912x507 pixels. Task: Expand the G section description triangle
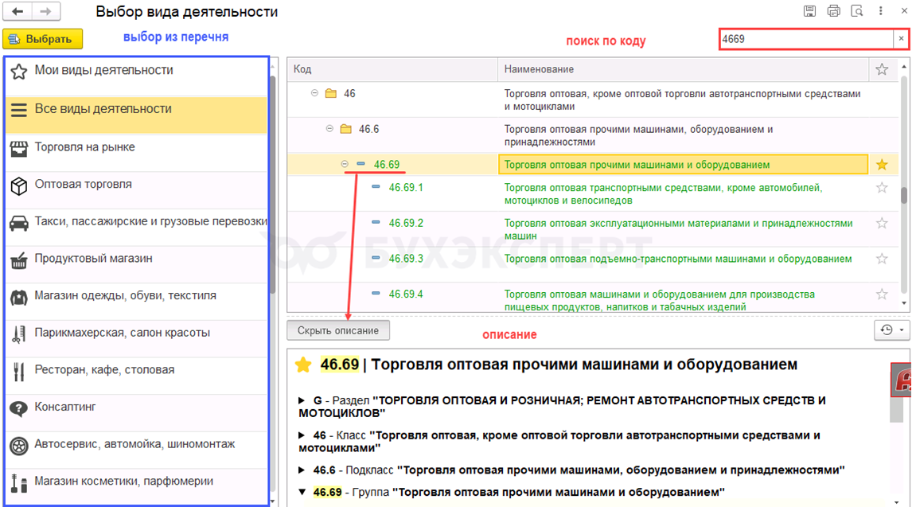302,400
